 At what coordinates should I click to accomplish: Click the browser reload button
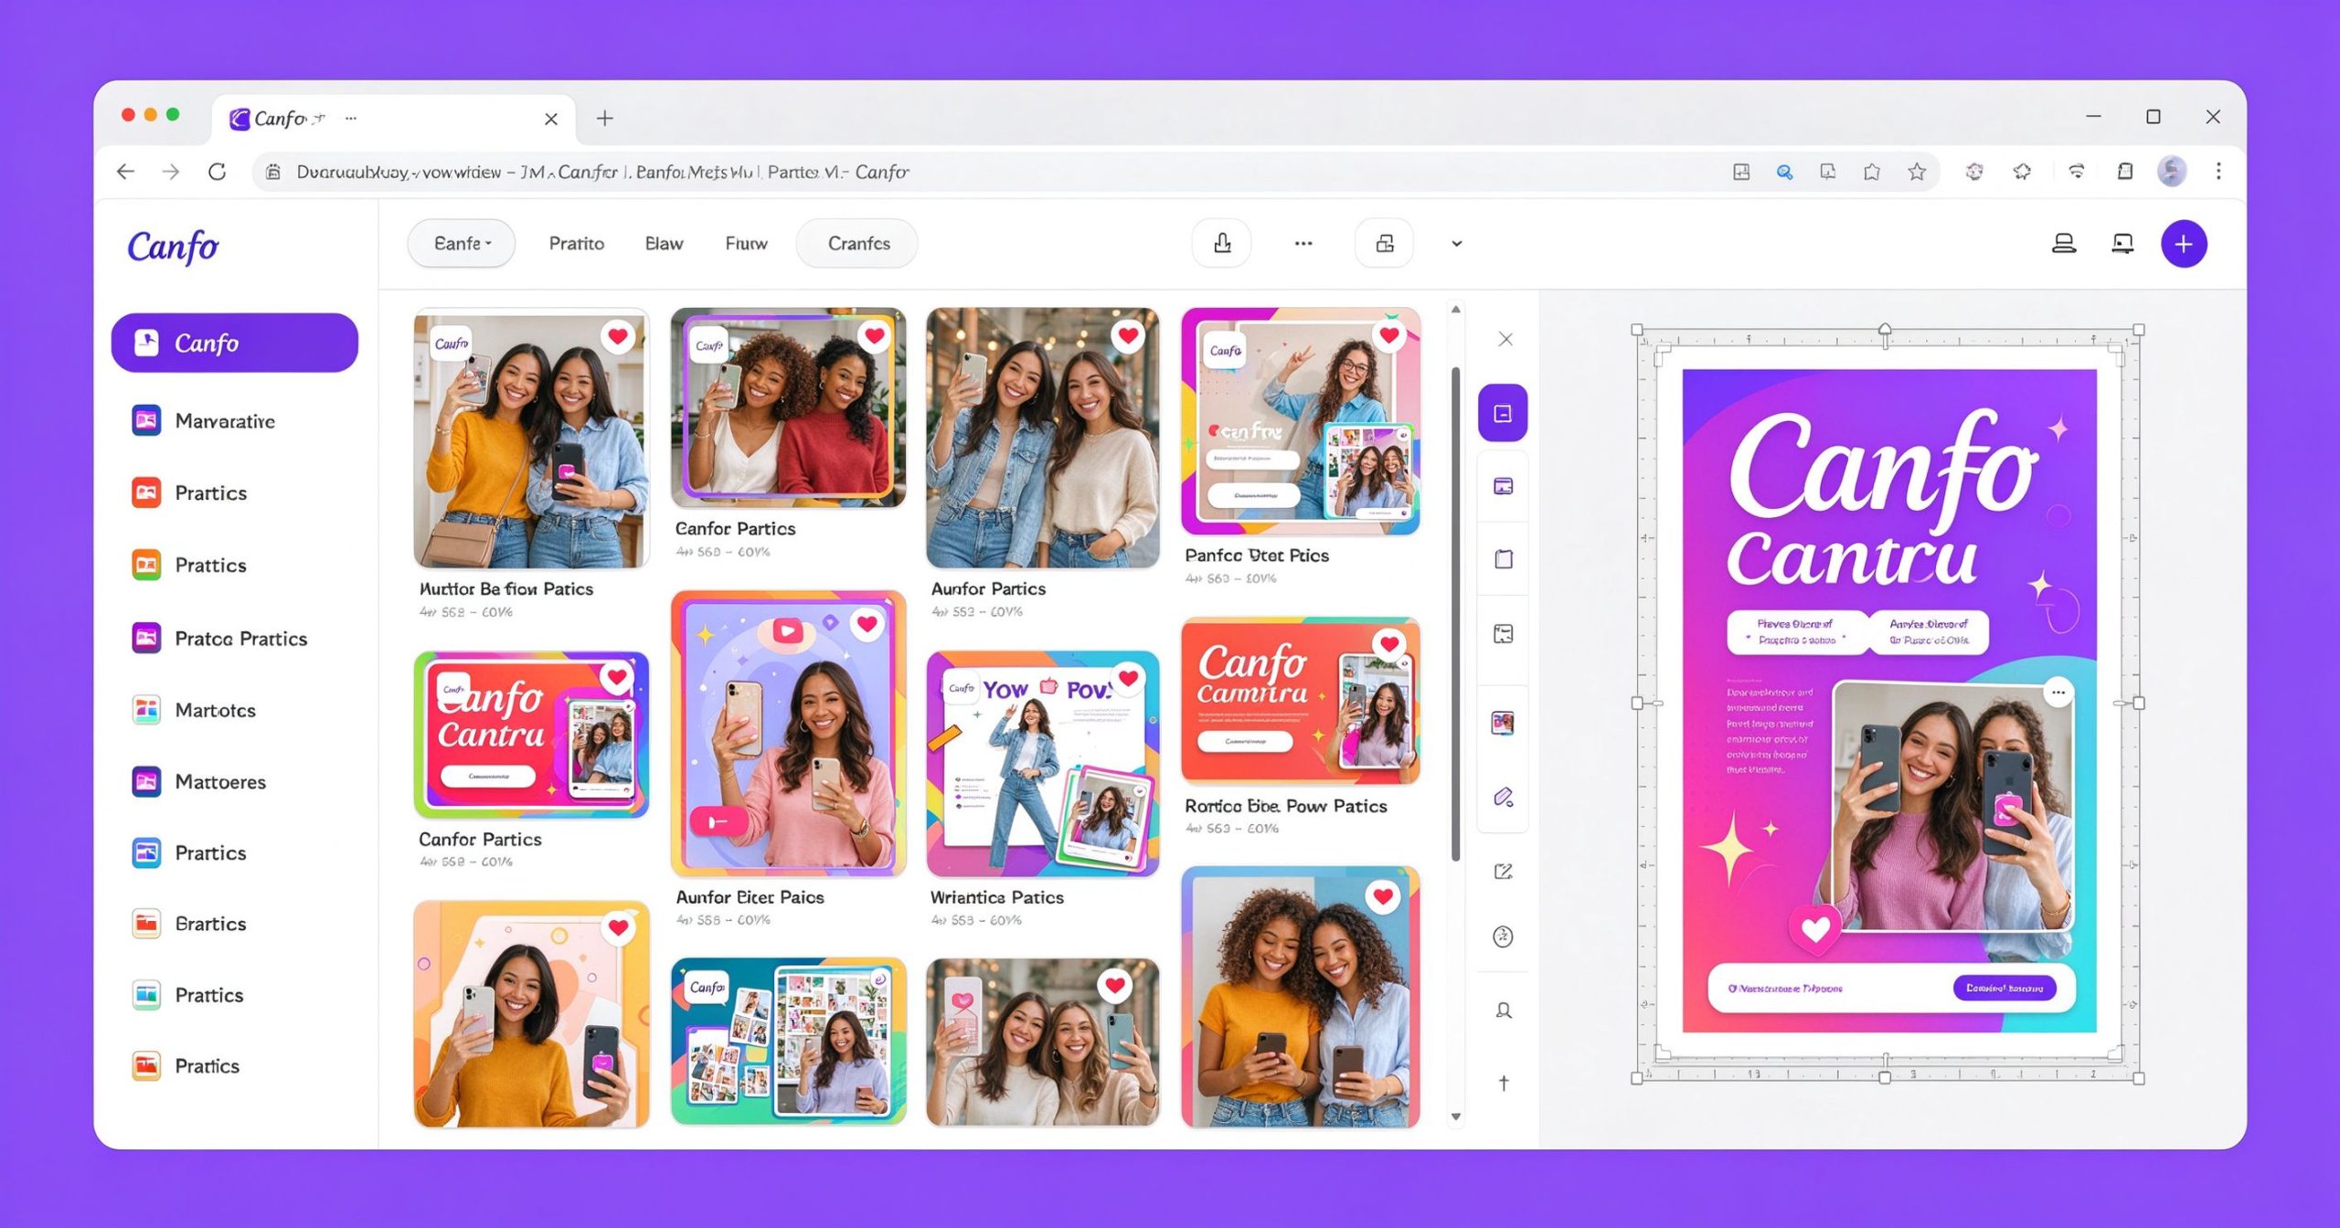(217, 172)
